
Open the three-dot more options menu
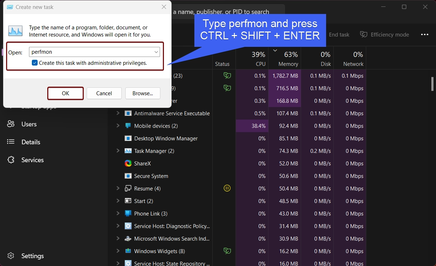tap(425, 35)
